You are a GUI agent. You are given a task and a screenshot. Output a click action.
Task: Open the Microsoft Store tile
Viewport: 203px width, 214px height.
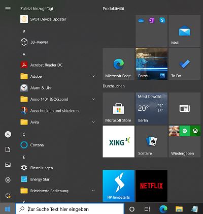[x=119, y=108]
